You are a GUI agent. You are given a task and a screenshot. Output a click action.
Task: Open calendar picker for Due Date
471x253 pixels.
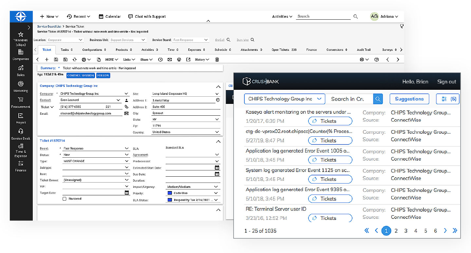(x=217, y=174)
